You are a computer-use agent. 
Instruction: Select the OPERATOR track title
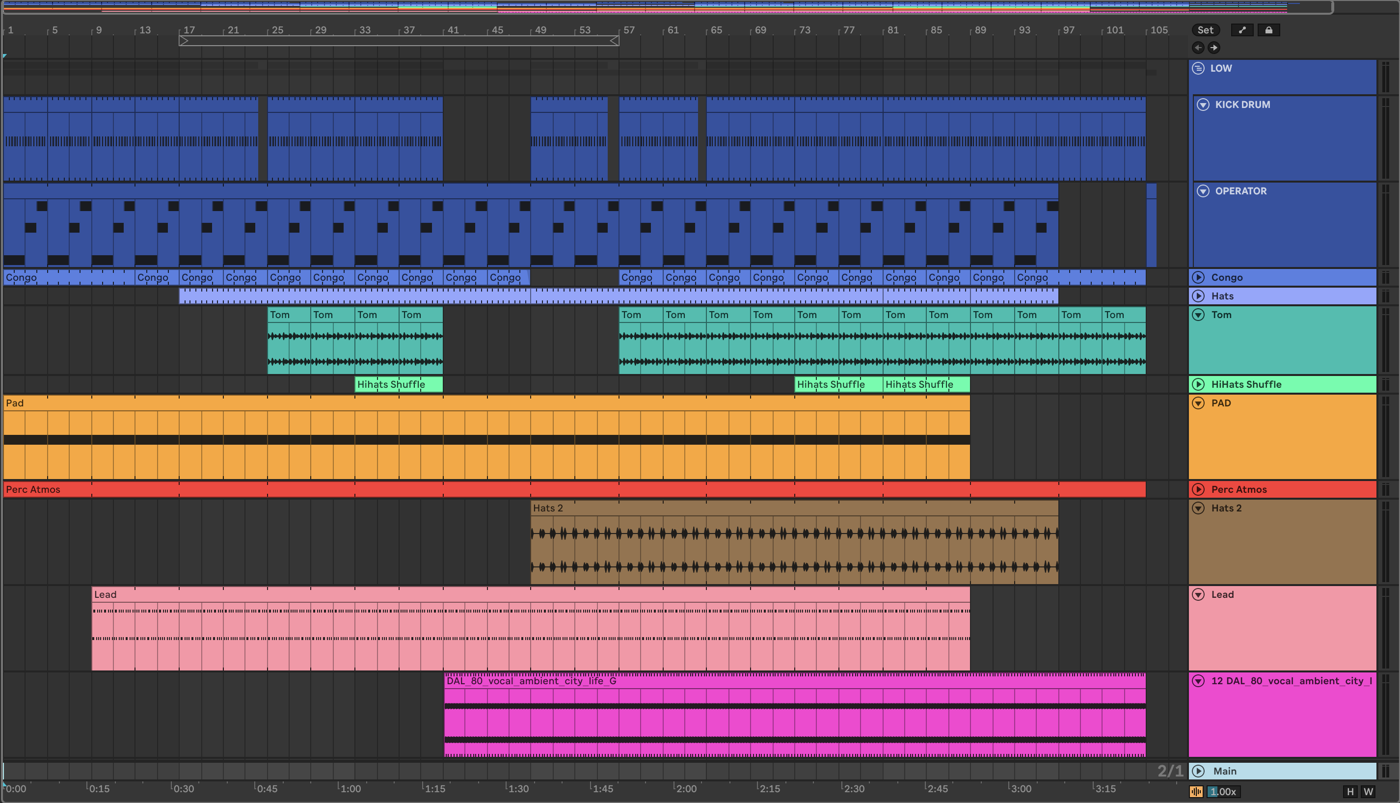(1240, 191)
